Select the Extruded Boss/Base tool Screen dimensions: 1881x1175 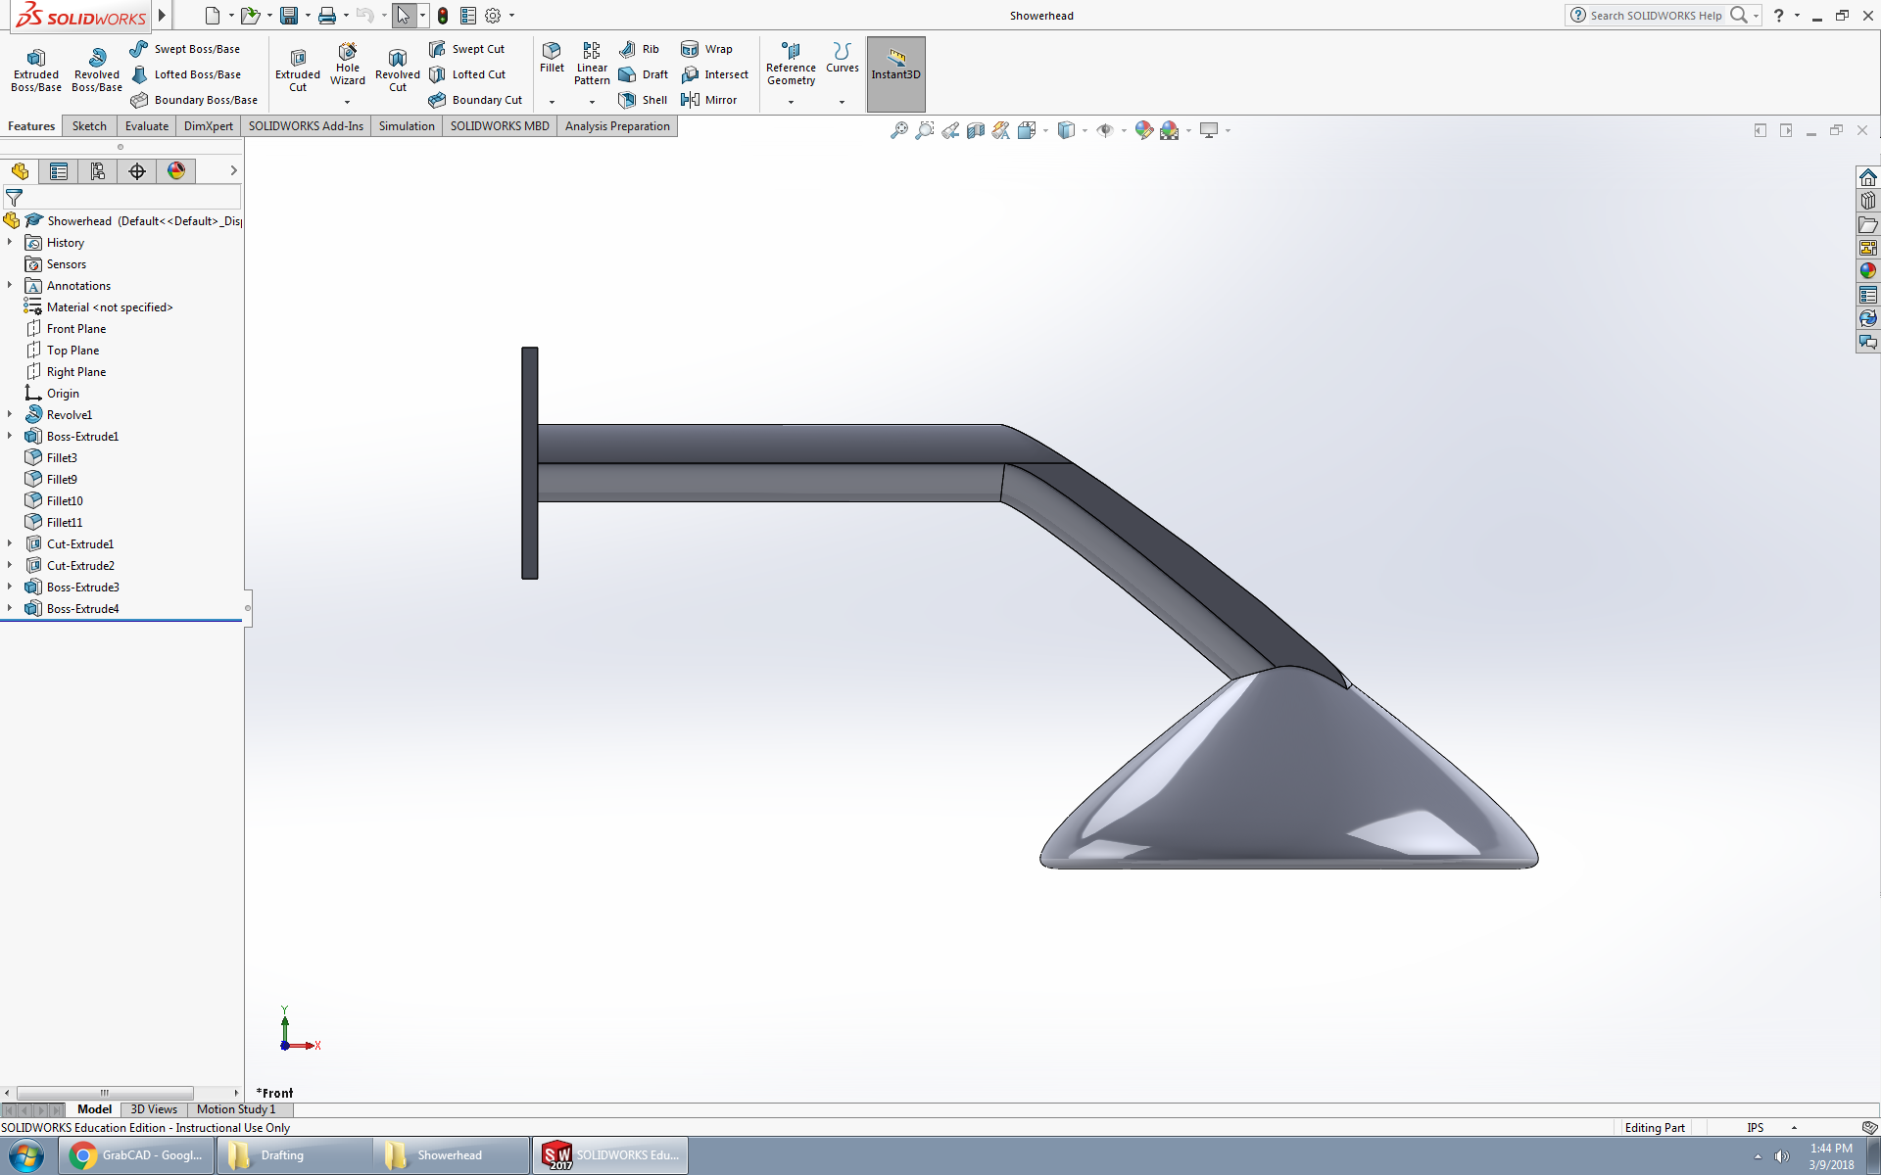(x=36, y=70)
